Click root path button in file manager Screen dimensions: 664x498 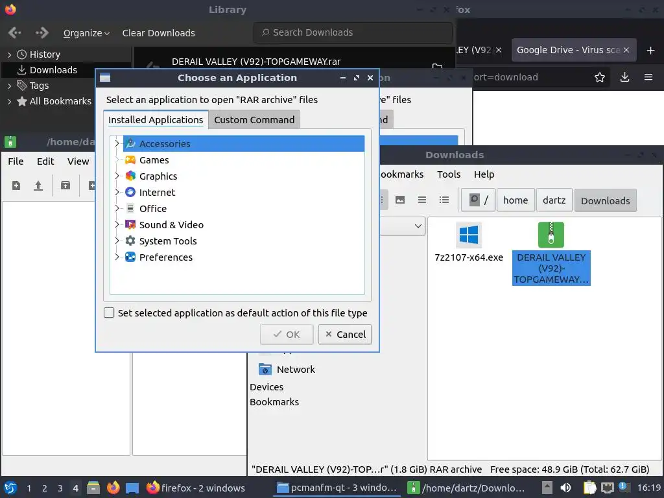(x=478, y=200)
